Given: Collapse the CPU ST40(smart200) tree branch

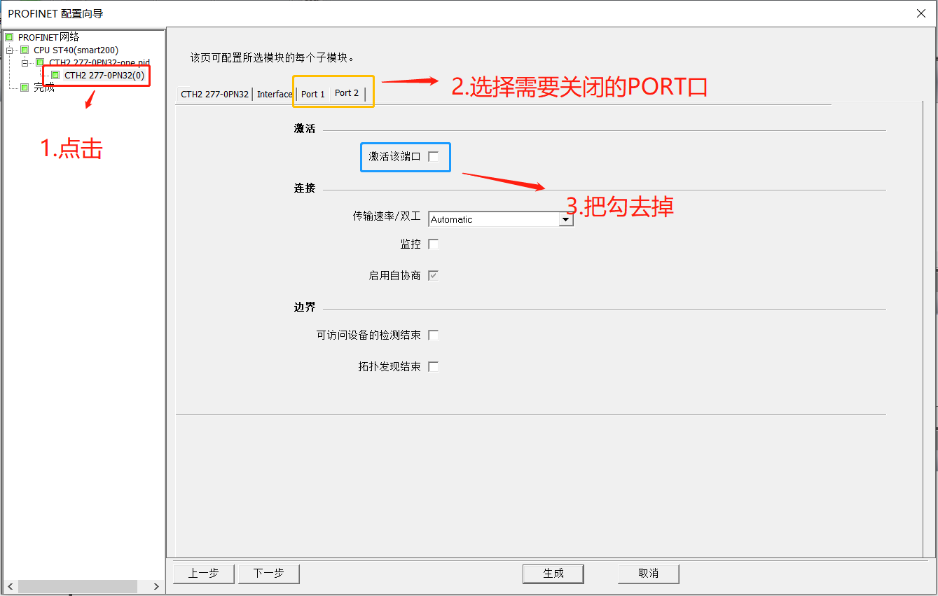Looking at the screenshot, I should click(x=10, y=50).
